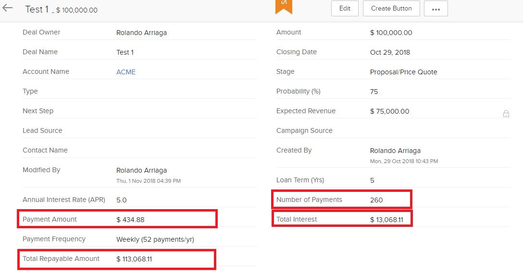This screenshot has width=523, height=271.
Task: Click the Deal Owner name Rolando Arriaga
Action: coord(141,33)
